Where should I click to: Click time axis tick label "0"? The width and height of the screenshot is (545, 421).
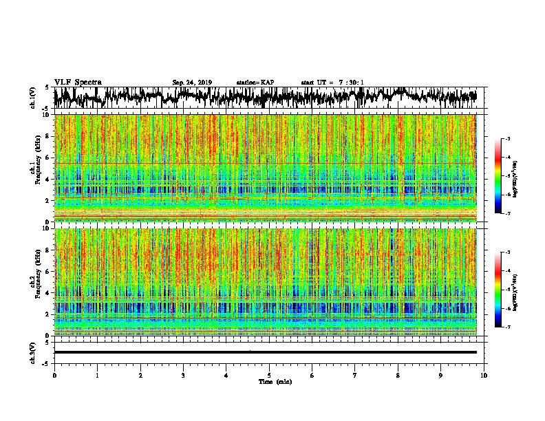tap(54, 376)
